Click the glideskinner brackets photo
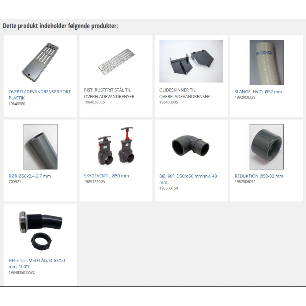Screen dimensions: 306x306 point(191,61)
